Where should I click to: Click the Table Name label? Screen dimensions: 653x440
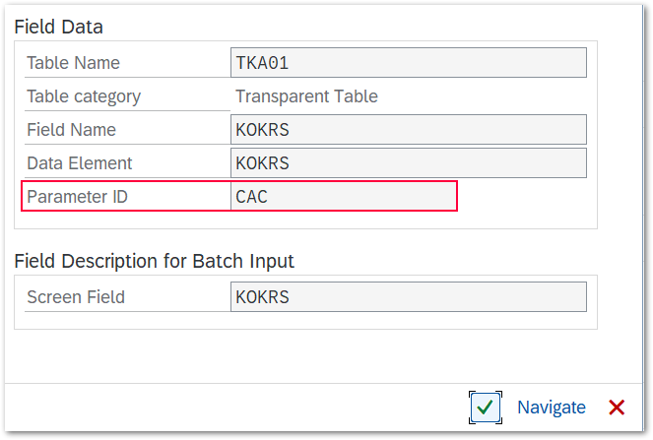pyautogui.click(x=73, y=63)
